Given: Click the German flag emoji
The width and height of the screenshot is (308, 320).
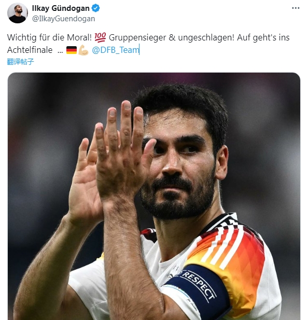Looking at the screenshot, I should tap(72, 50).
